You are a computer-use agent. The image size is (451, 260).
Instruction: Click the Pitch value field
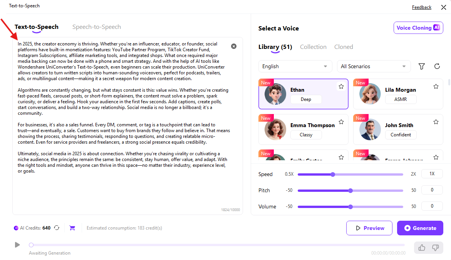(x=432, y=190)
